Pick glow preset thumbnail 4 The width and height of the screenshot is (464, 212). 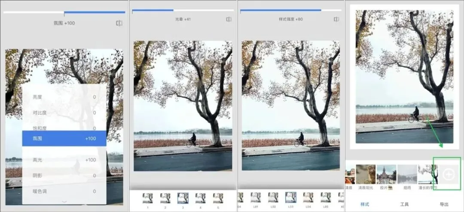(200, 198)
